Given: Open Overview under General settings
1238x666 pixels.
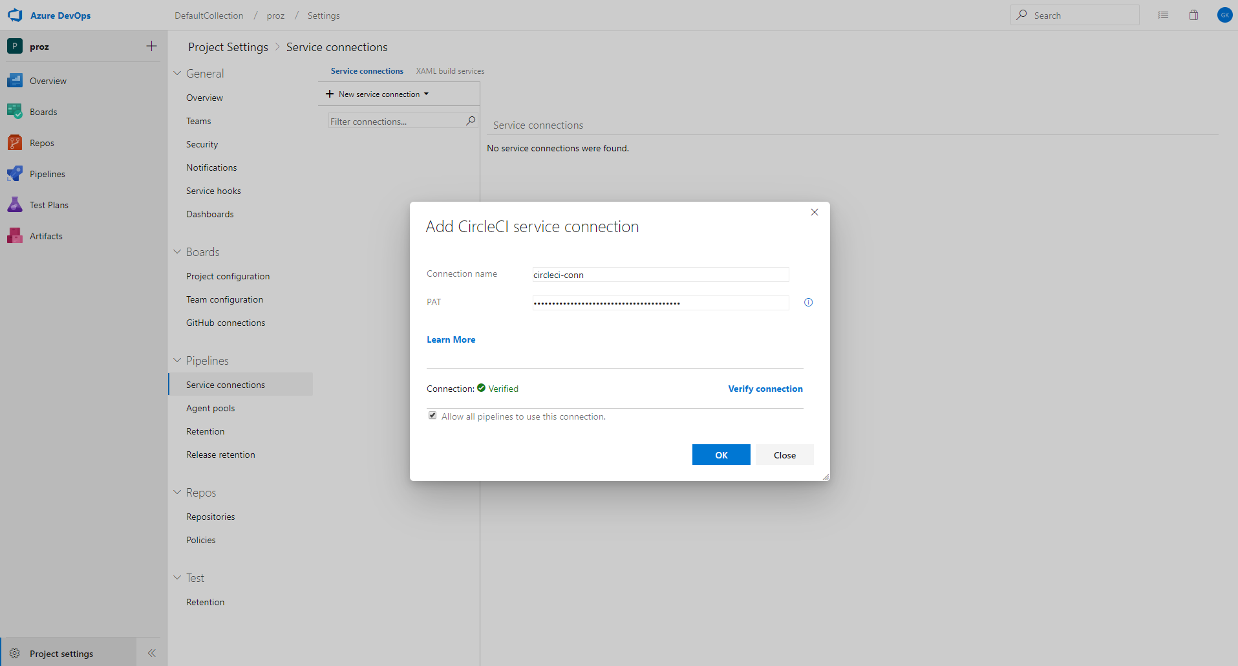Looking at the screenshot, I should [204, 98].
